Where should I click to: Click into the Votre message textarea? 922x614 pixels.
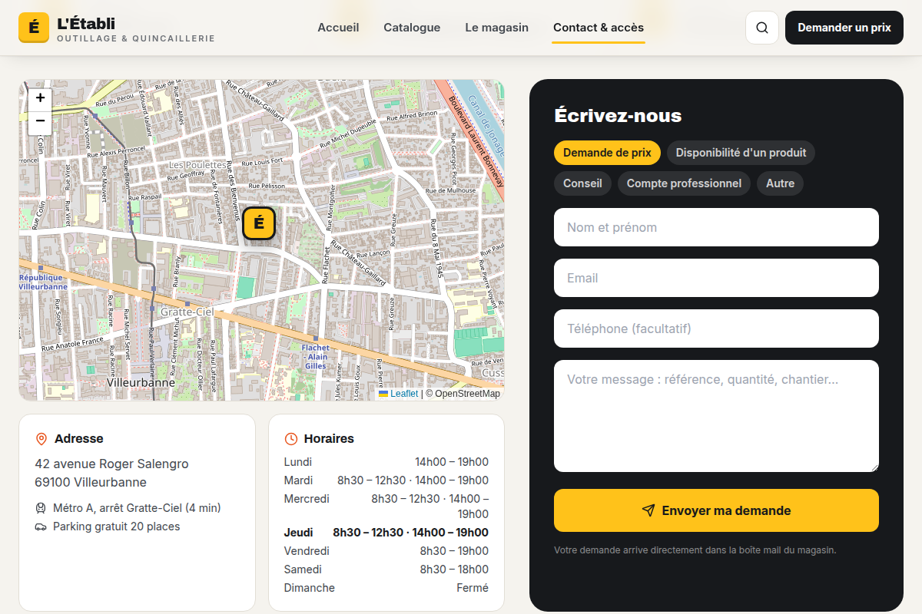(x=716, y=416)
